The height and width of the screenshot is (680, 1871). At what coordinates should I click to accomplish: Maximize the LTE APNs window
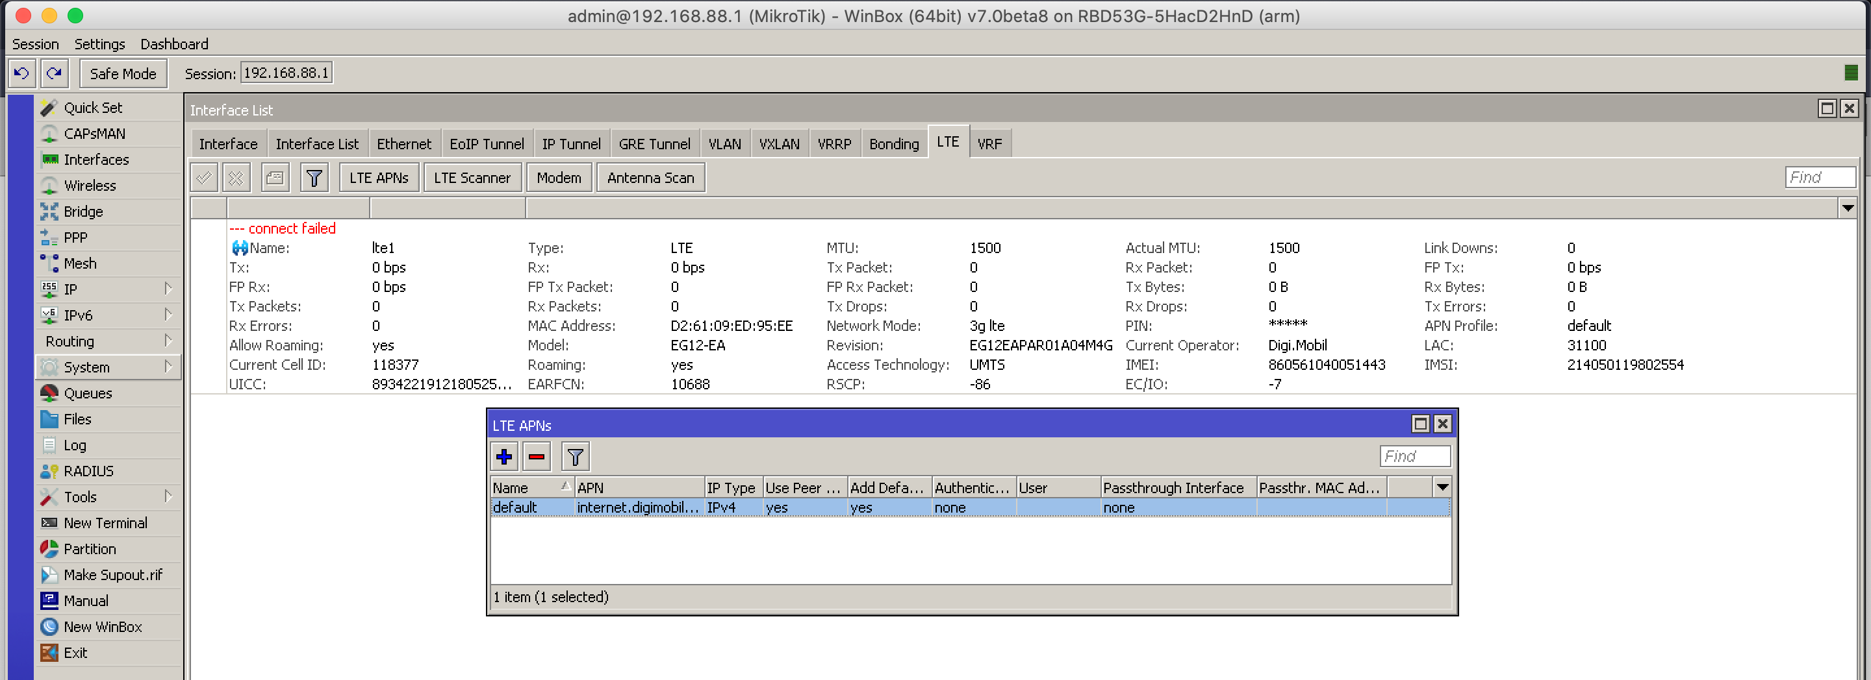(x=1421, y=424)
